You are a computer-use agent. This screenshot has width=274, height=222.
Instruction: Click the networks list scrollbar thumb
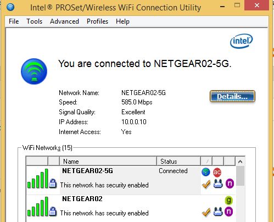click(240, 176)
